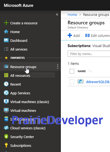Click the All resources green grid icon
Screen dimensions: 110x152
click(6, 75)
